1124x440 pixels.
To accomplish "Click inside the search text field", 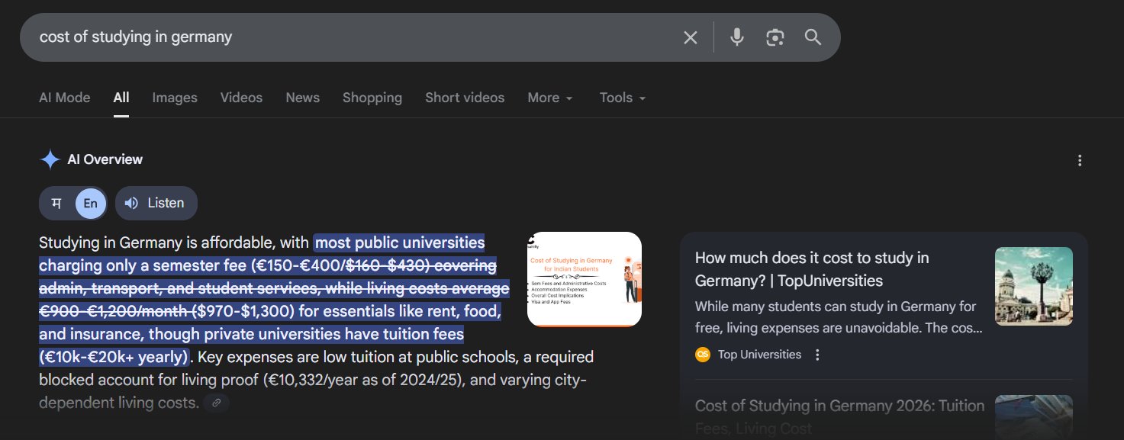I will 343,37.
